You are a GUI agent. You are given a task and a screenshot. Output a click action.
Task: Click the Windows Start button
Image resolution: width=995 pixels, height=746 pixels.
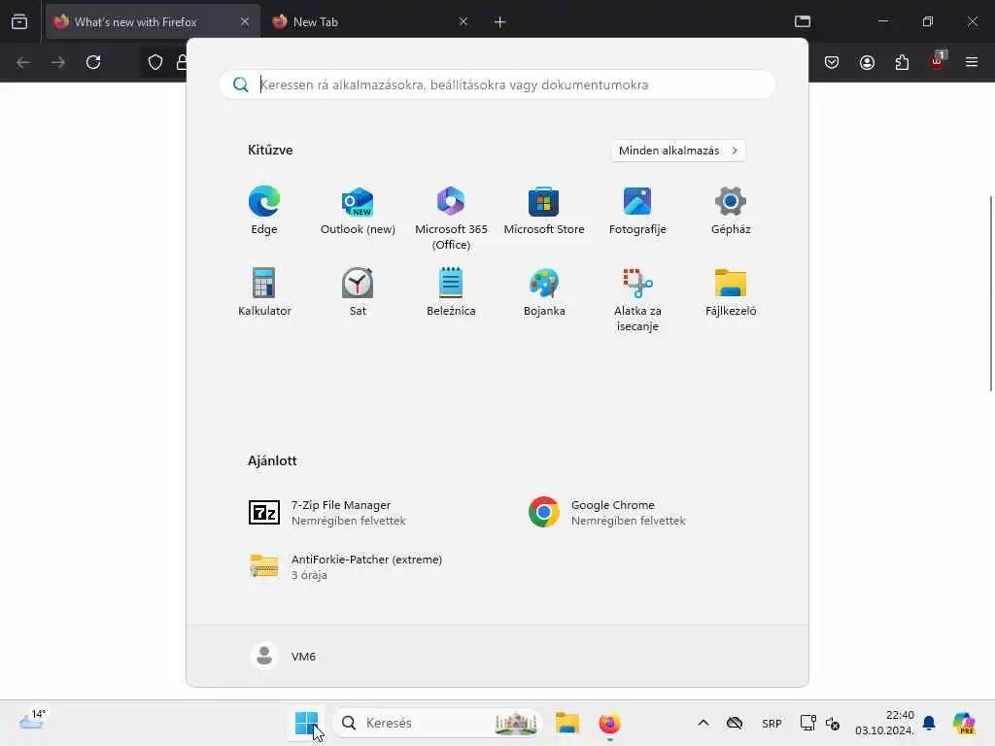[306, 723]
